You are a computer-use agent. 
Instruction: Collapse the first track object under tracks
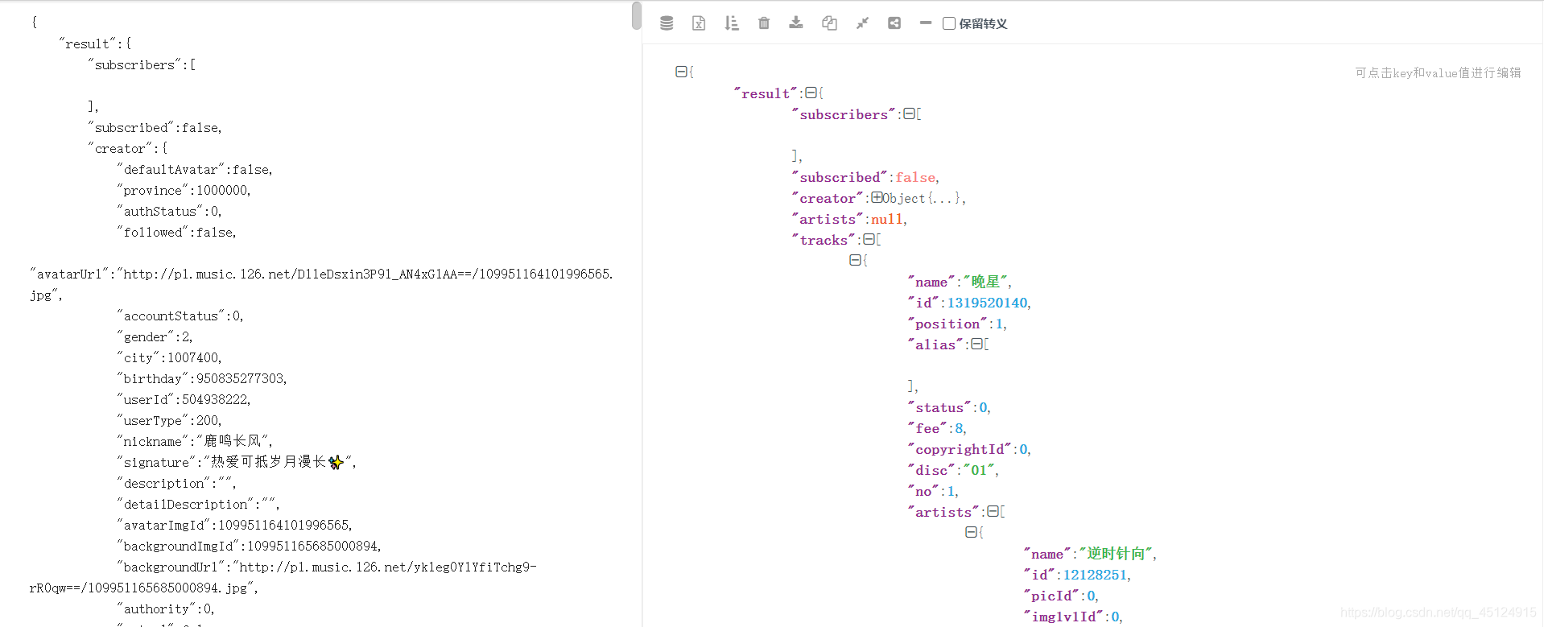[x=855, y=260]
